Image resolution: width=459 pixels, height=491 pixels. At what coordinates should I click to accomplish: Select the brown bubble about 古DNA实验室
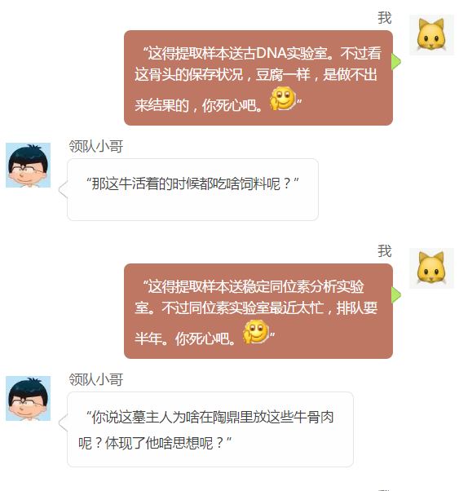[x=258, y=78]
